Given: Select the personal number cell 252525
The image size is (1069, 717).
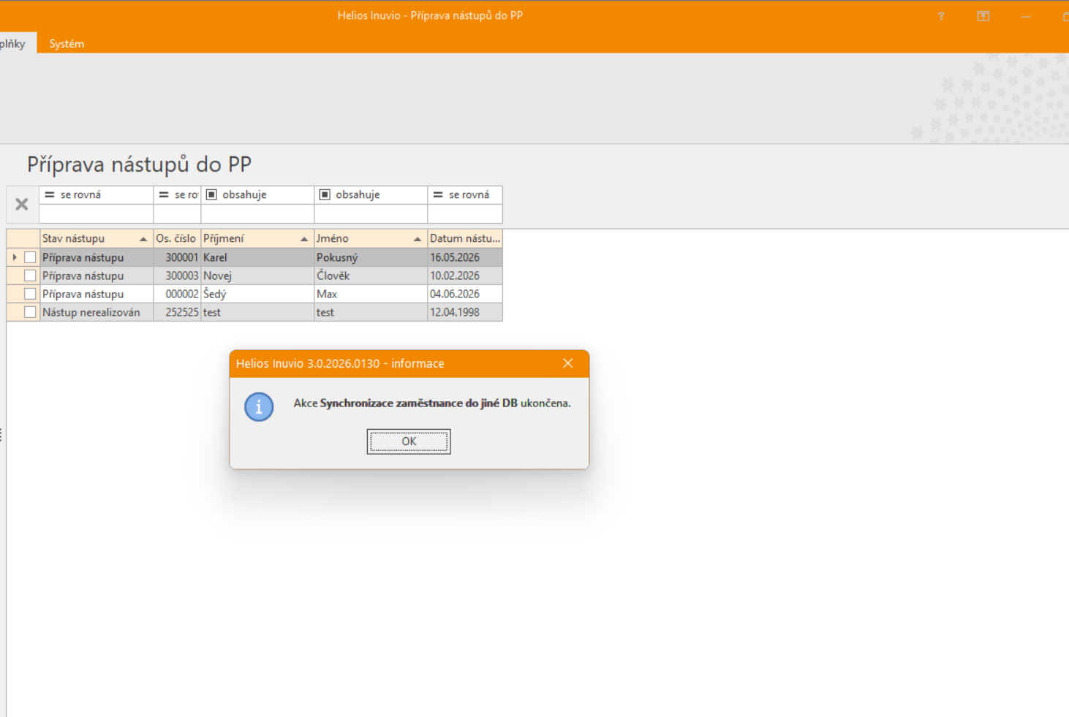Looking at the screenshot, I should tap(177, 312).
